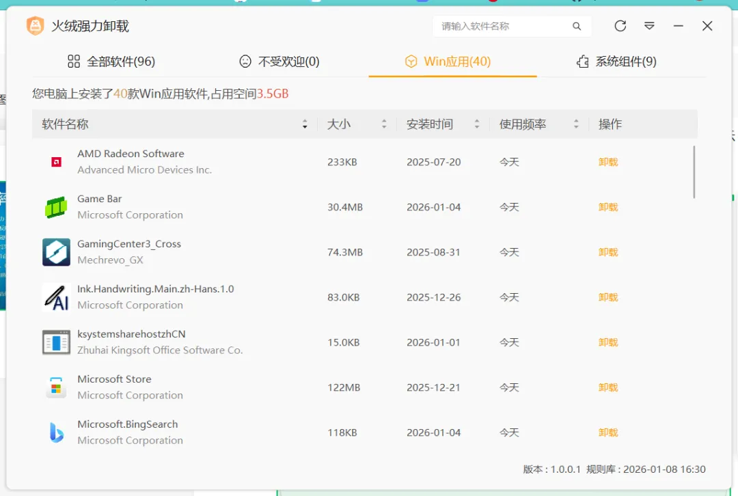738x496 pixels.
Task: Click the Huorong uninstaller logo icon
Action: 36,26
